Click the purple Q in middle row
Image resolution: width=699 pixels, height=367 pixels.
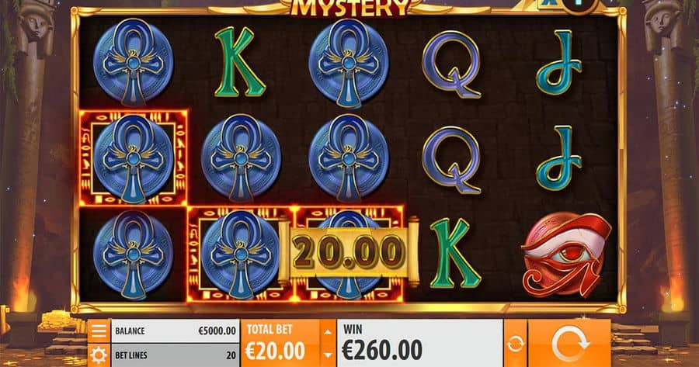(x=451, y=160)
